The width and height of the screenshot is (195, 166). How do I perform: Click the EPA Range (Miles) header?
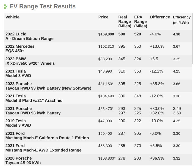(x=140, y=21)
